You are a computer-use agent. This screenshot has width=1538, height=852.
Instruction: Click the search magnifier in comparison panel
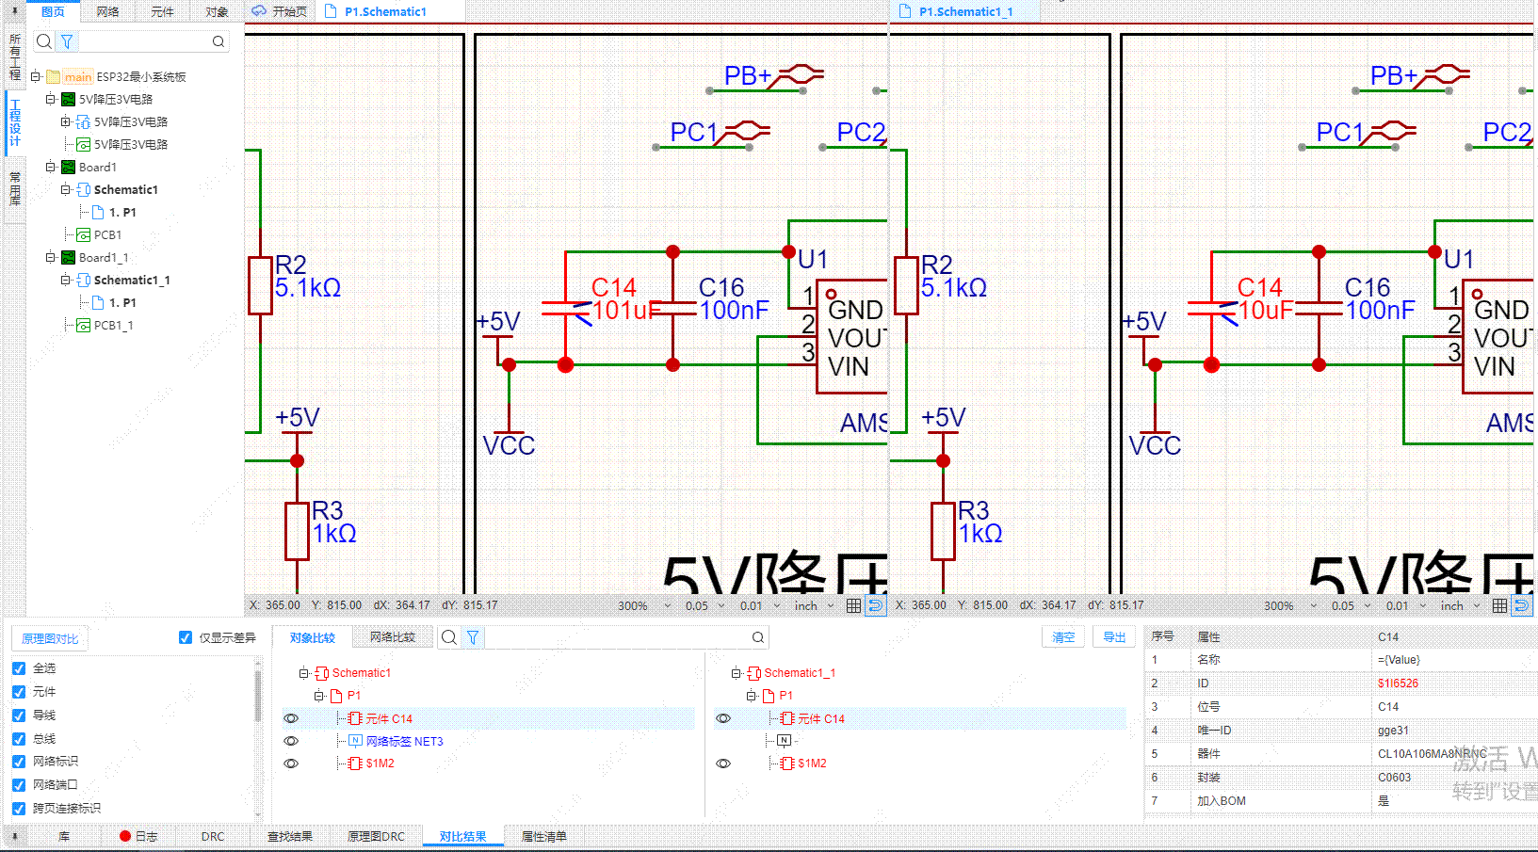point(449,637)
